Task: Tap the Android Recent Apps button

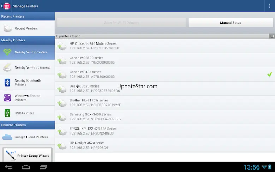Action: (x=43, y=167)
